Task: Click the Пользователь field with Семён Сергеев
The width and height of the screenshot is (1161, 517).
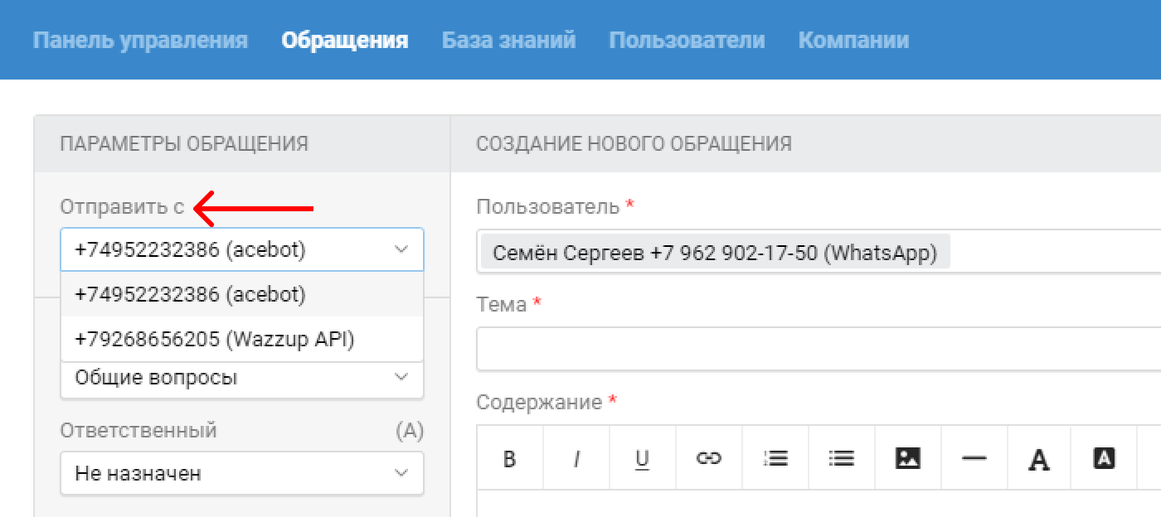Action: pyautogui.click(x=819, y=252)
